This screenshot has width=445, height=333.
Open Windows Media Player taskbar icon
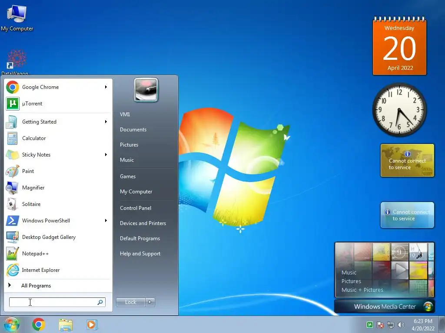(x=92, y=325)
